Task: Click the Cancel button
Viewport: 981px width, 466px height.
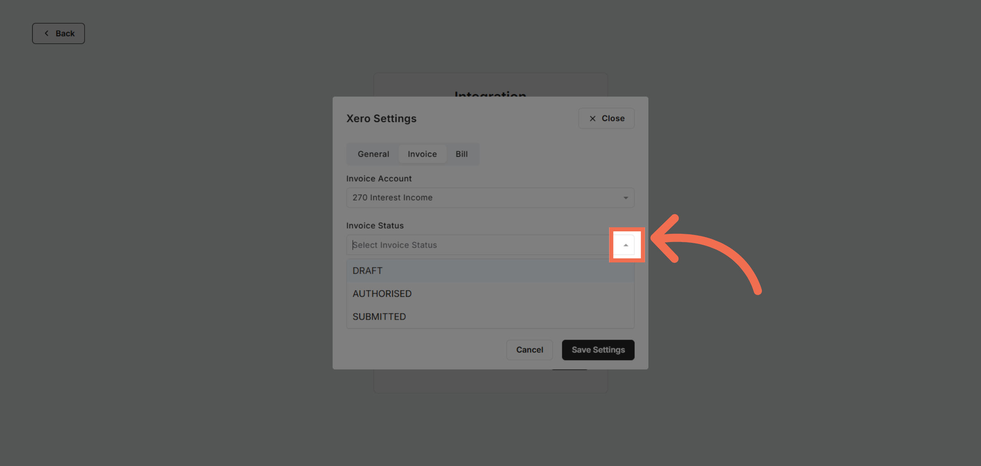Action: (529, 349)
